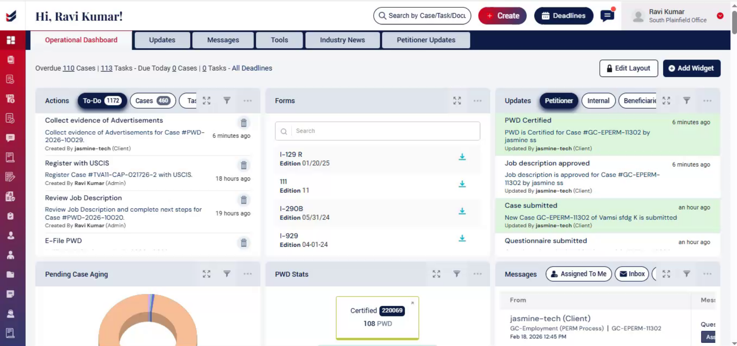The image size is (737, 346).
Task: Filter the Pending Case Aging widget
Action: pyautogui.click(x=227, y=273)
